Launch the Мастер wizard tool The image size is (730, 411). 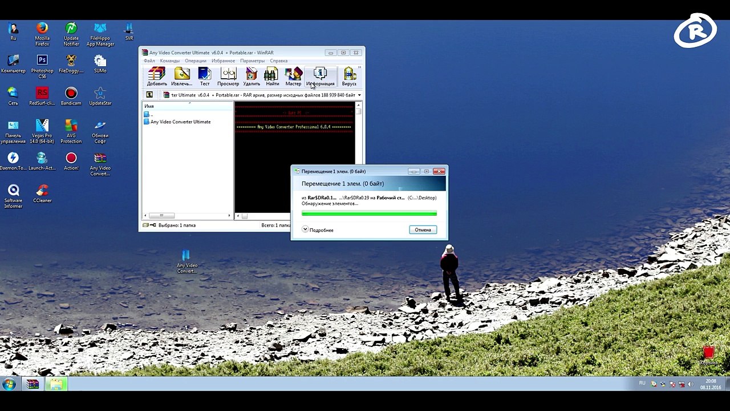293,76
